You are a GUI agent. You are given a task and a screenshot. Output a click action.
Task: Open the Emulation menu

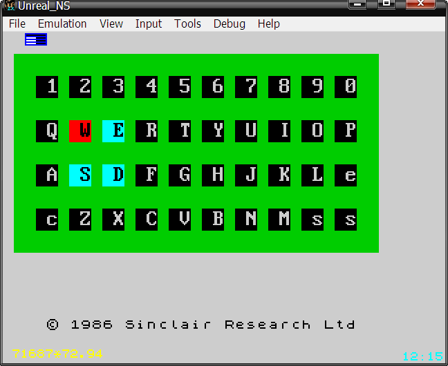(62, 23)
